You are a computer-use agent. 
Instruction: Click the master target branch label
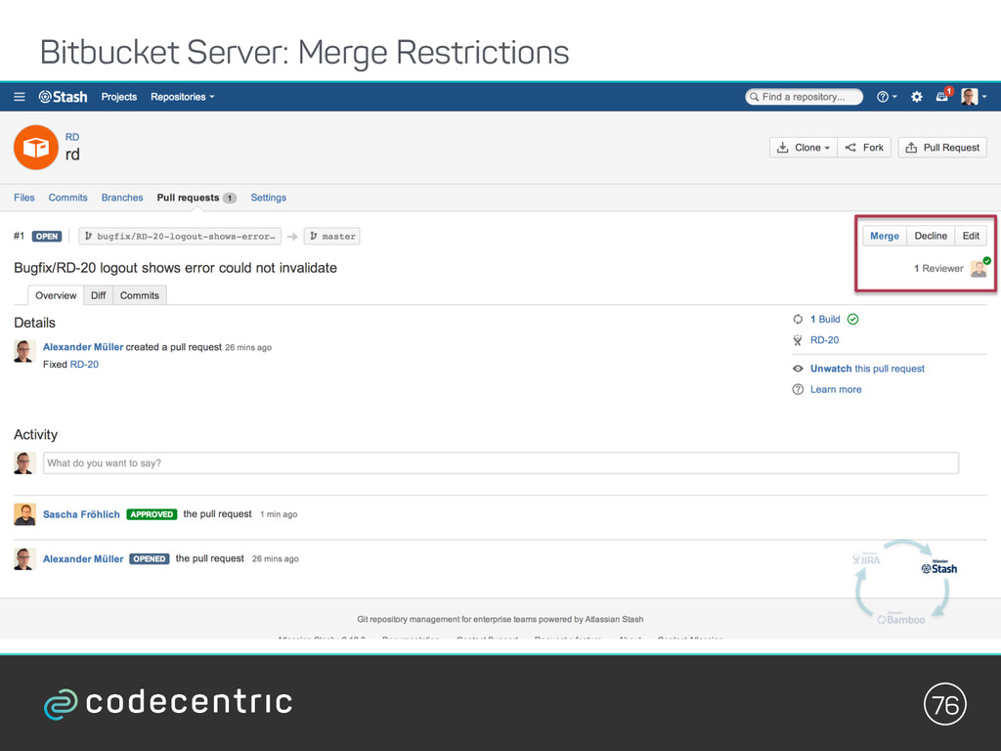332,237
